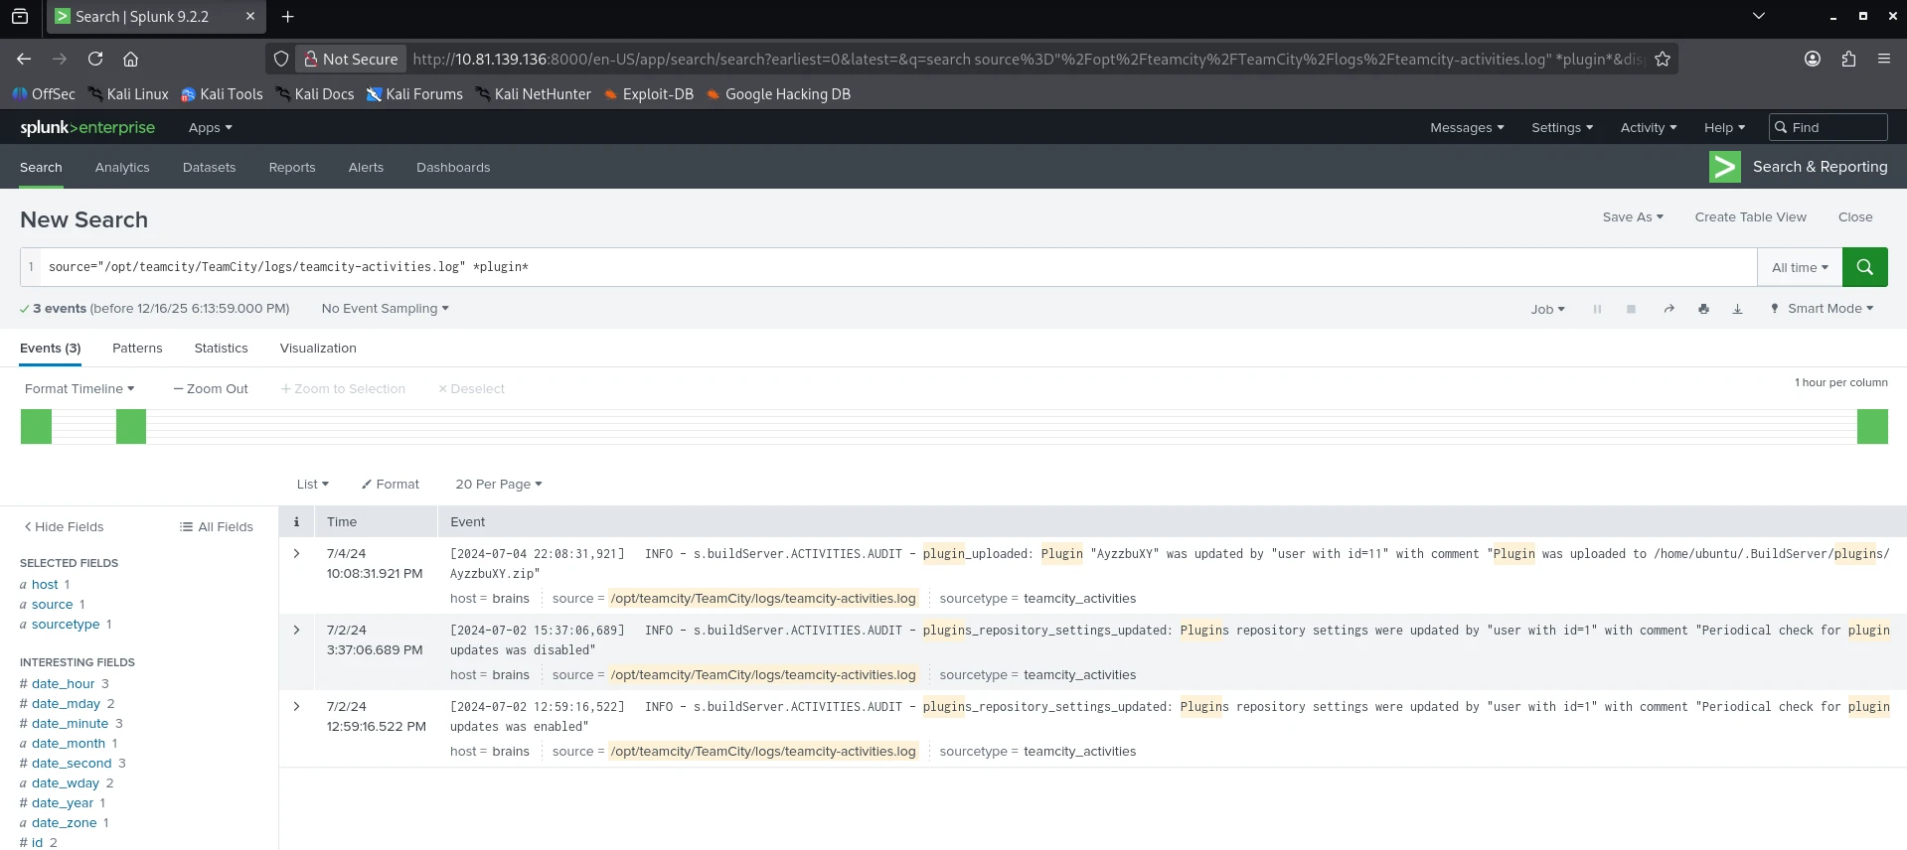Expand the 7/4/24 plugin_uploaded event

(296, 553)
